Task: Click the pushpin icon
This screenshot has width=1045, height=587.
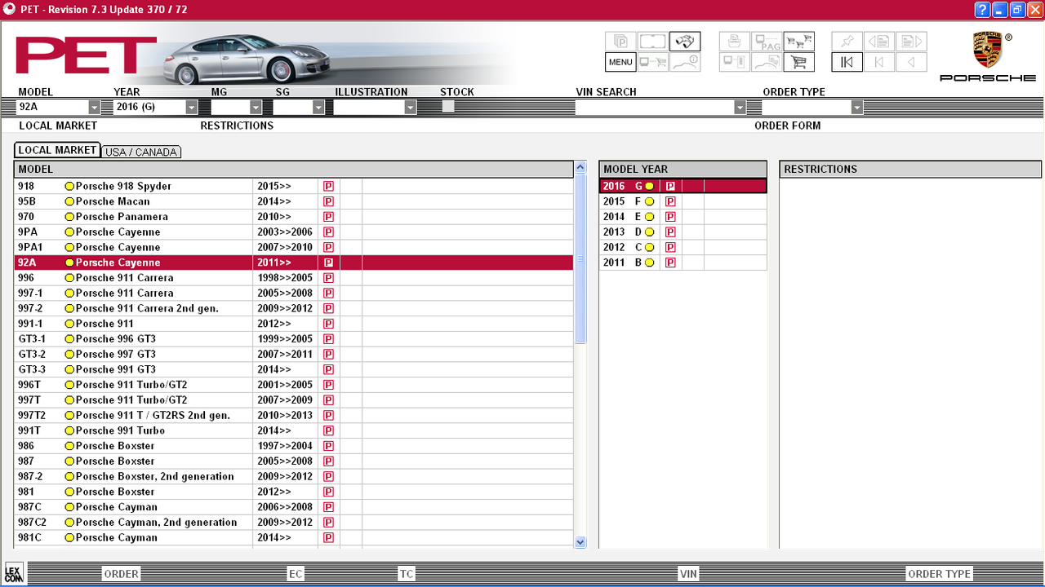Action: (847, 42)
